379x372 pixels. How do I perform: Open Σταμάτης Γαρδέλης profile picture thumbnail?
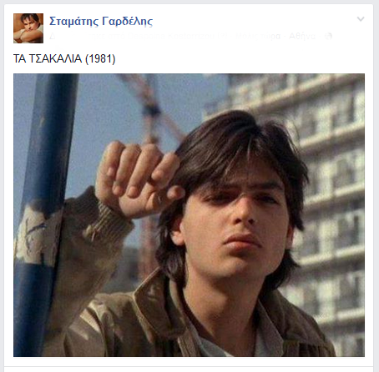28,28
